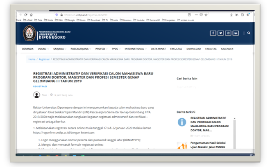Open the Instagram icon in the header
This screenshot has height=167, width=272.
tap(228, 33)
